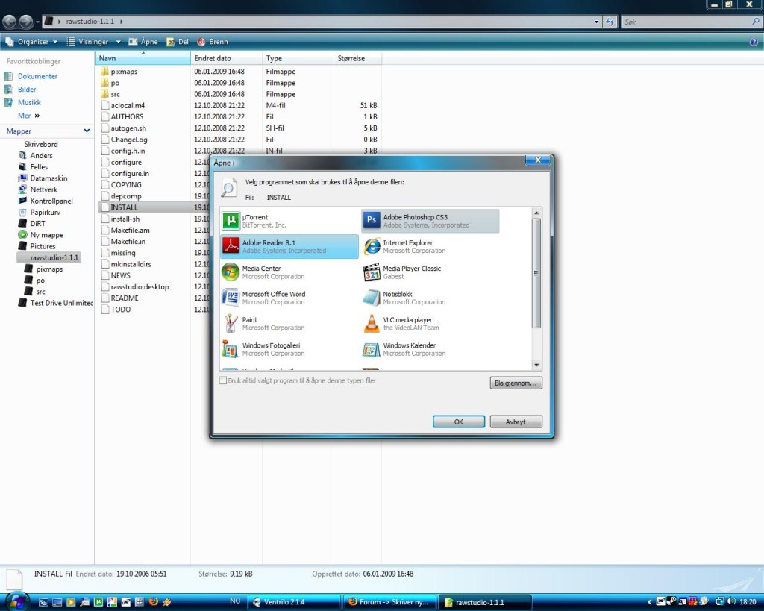
Task: Click OK in the Åpne i dialog
Action: click(x=459, y=422)
